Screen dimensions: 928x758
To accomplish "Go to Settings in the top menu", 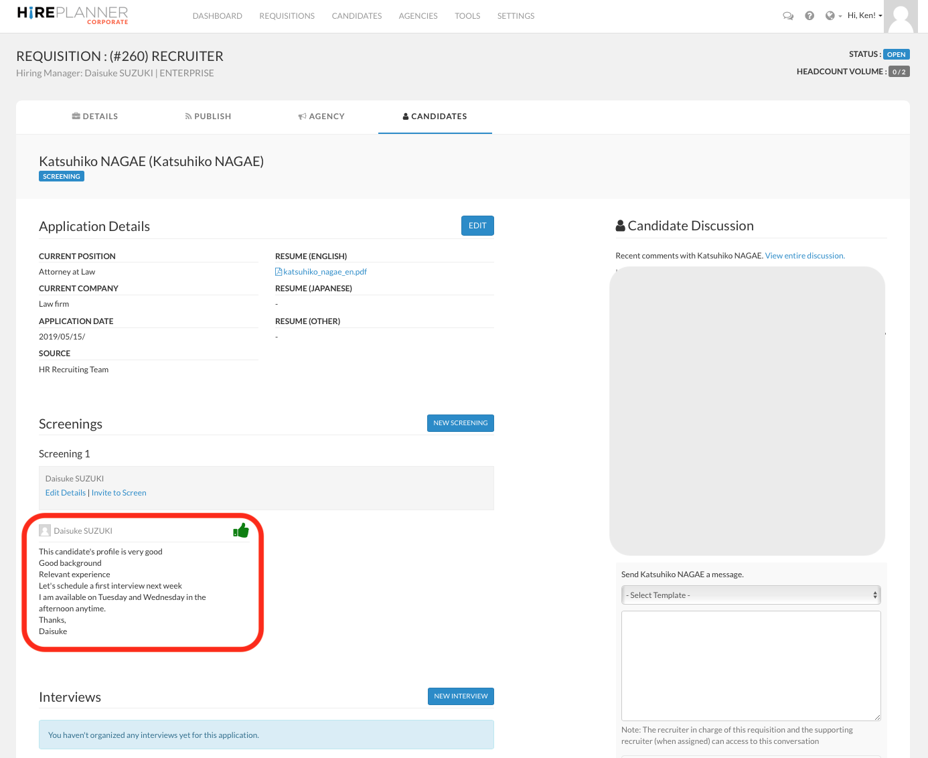I will [x=516, y=16].
